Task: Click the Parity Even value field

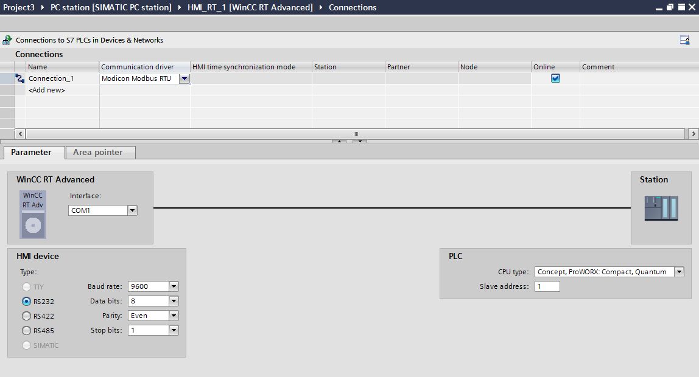Action: pos(149,316)
